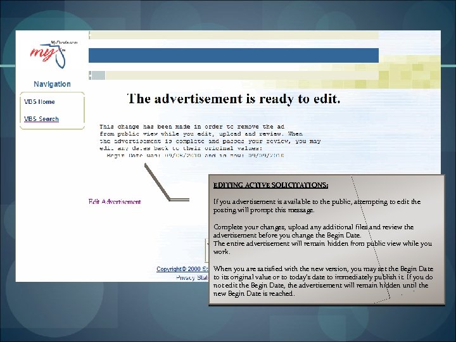Click the Navigation heading in sidebar
Image resolution: width=456 pixels, height=342 pixels.
tap(52, 84)
